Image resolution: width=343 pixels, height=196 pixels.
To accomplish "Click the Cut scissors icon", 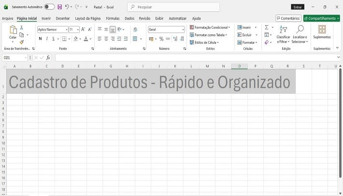I will (22, 28).
